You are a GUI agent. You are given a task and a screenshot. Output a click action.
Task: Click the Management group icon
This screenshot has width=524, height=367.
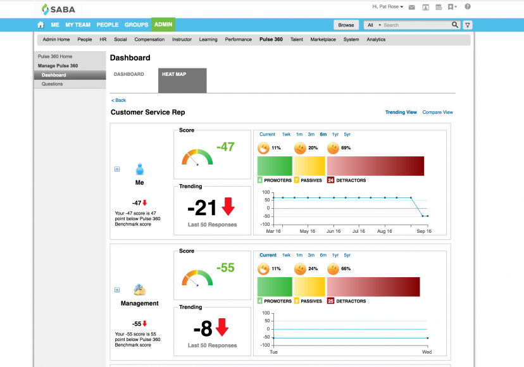[x=140, y=290]
